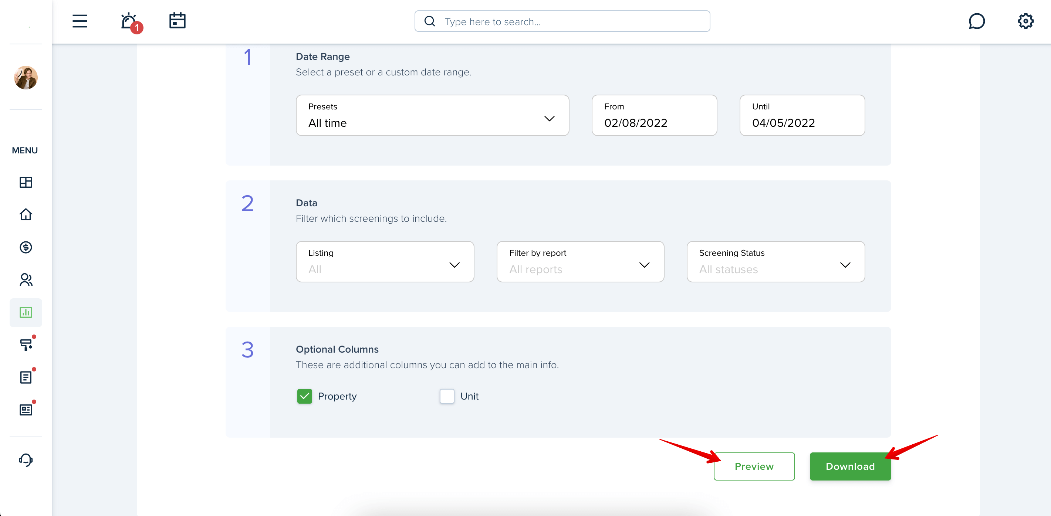Focus the 'Type here to search' field
The height and width of the screenshot is (516, 1051).
(562, 21)
